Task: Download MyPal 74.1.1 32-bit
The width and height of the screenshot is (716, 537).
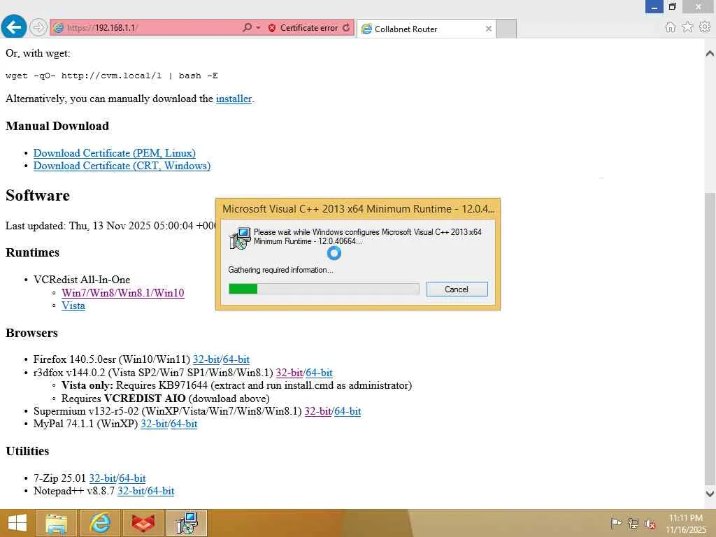Action: coord(154,424)
